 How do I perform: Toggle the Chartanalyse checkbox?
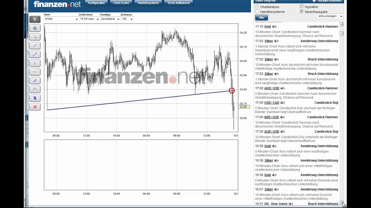(x=257, y=7)
